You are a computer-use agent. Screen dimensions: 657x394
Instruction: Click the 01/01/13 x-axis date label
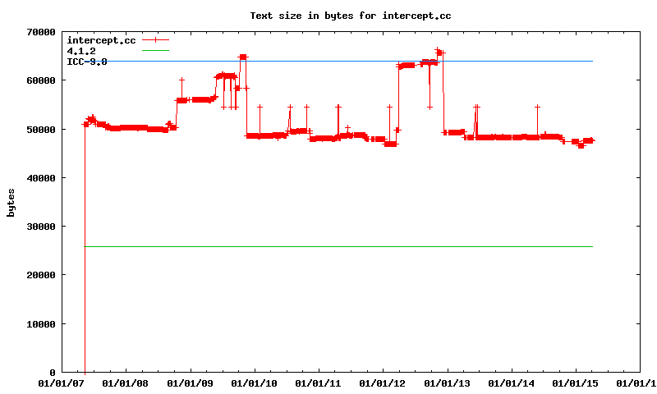[448, 383]
